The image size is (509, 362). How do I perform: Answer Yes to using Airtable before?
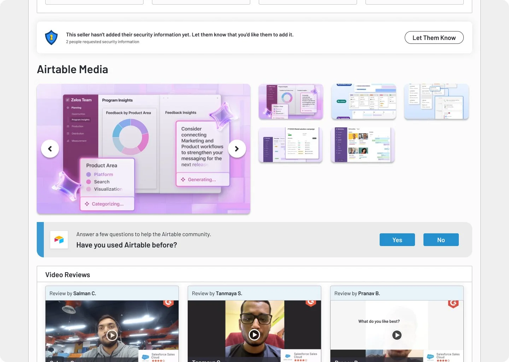pyautogui.click(x=397, y=240)
